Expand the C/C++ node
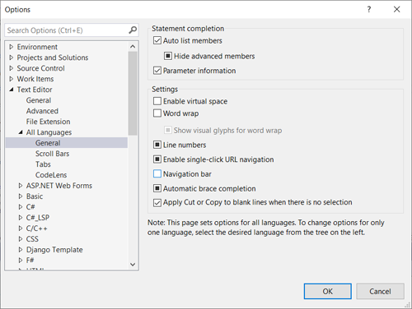Viewport: 412px width, 309px height. point(21,228)
